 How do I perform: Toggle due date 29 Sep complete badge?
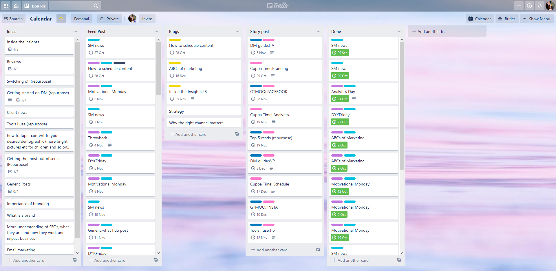(340, 53)
